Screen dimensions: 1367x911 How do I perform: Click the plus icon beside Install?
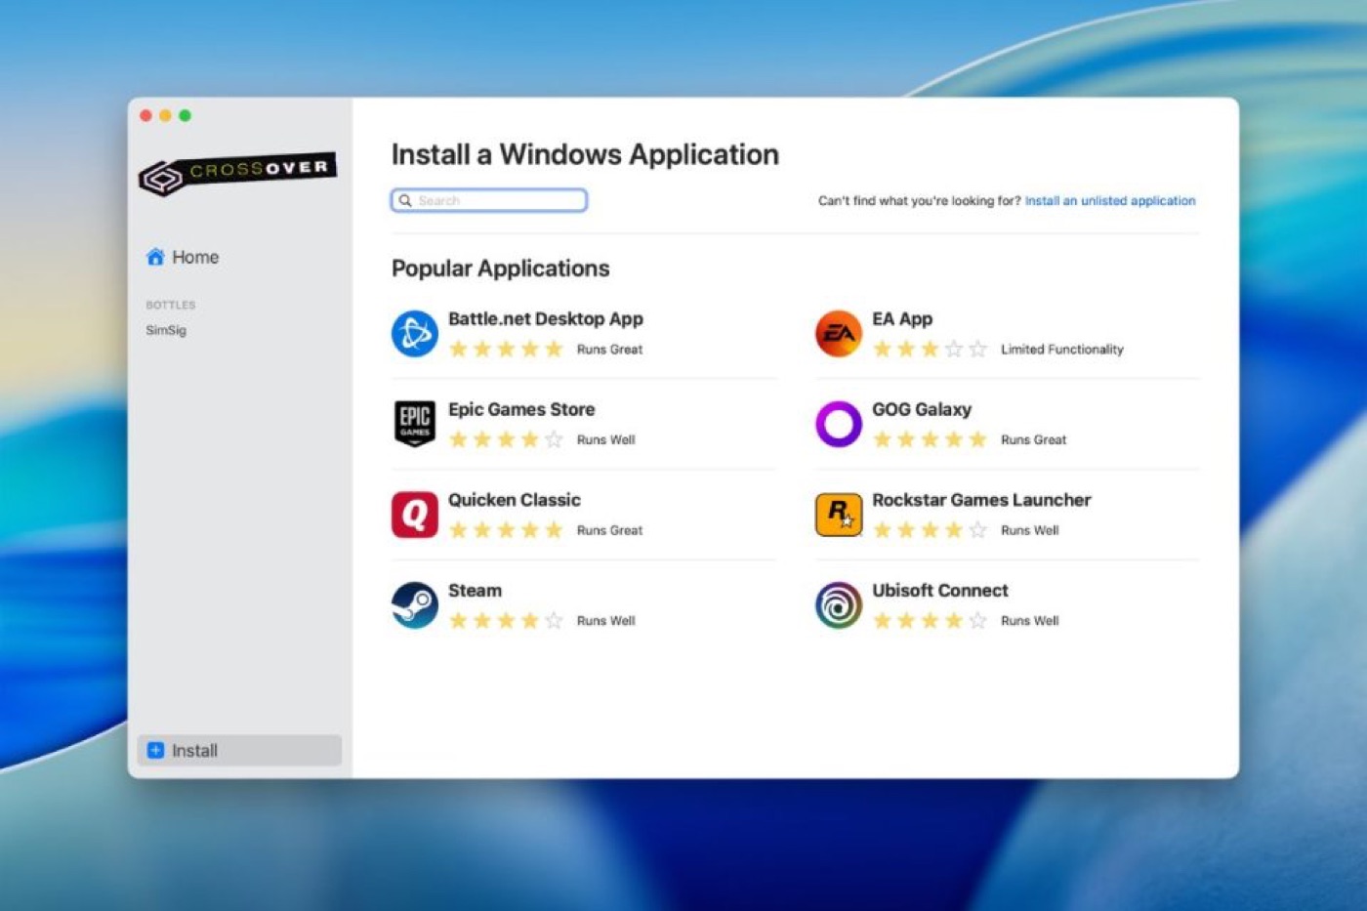155,750
